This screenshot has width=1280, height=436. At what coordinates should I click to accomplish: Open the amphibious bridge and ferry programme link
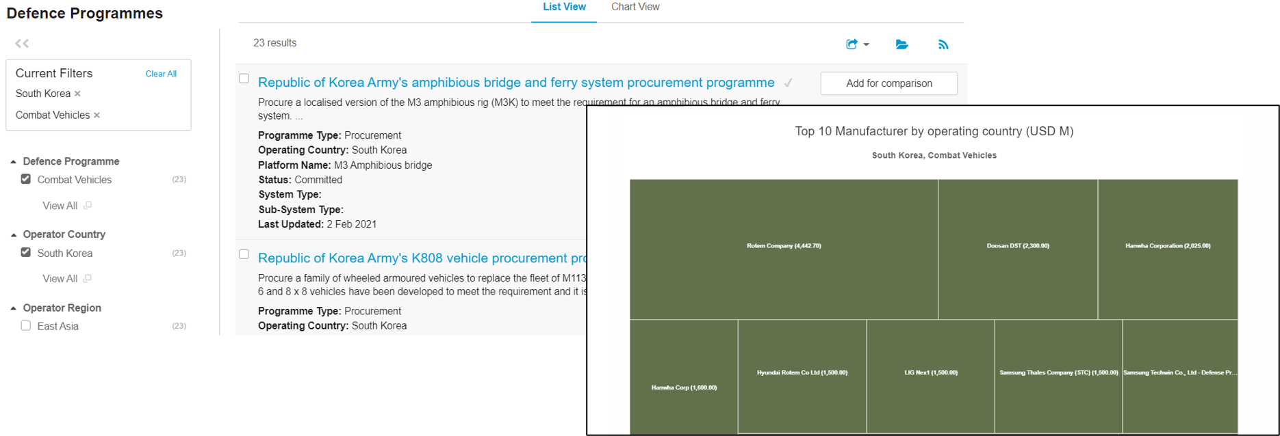click(516, 83)
